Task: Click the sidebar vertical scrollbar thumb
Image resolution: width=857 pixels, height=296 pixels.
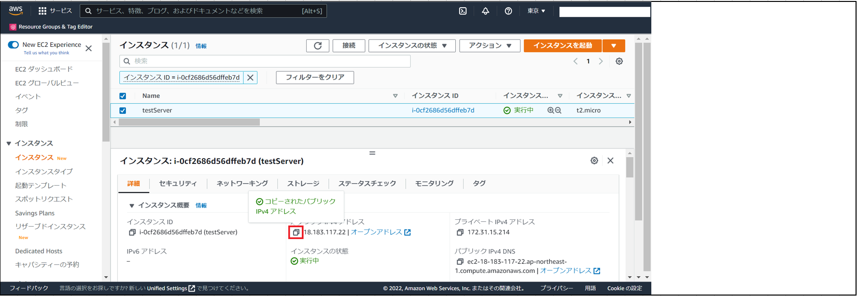Action: [106, 93]
